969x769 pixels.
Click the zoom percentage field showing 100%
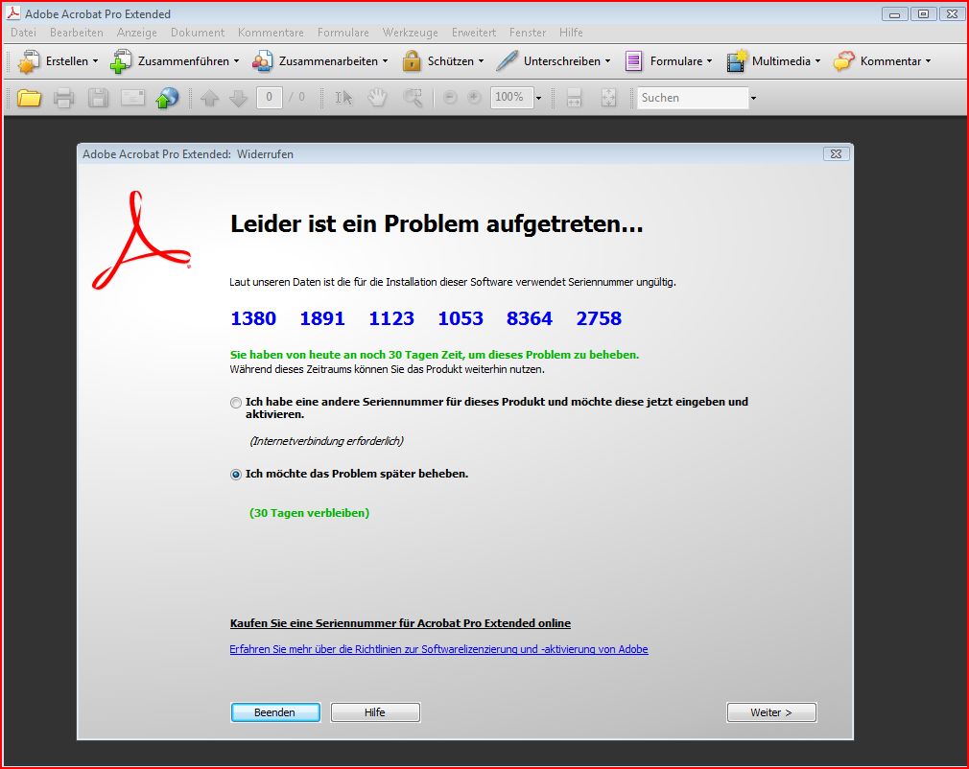coord(511,97)
